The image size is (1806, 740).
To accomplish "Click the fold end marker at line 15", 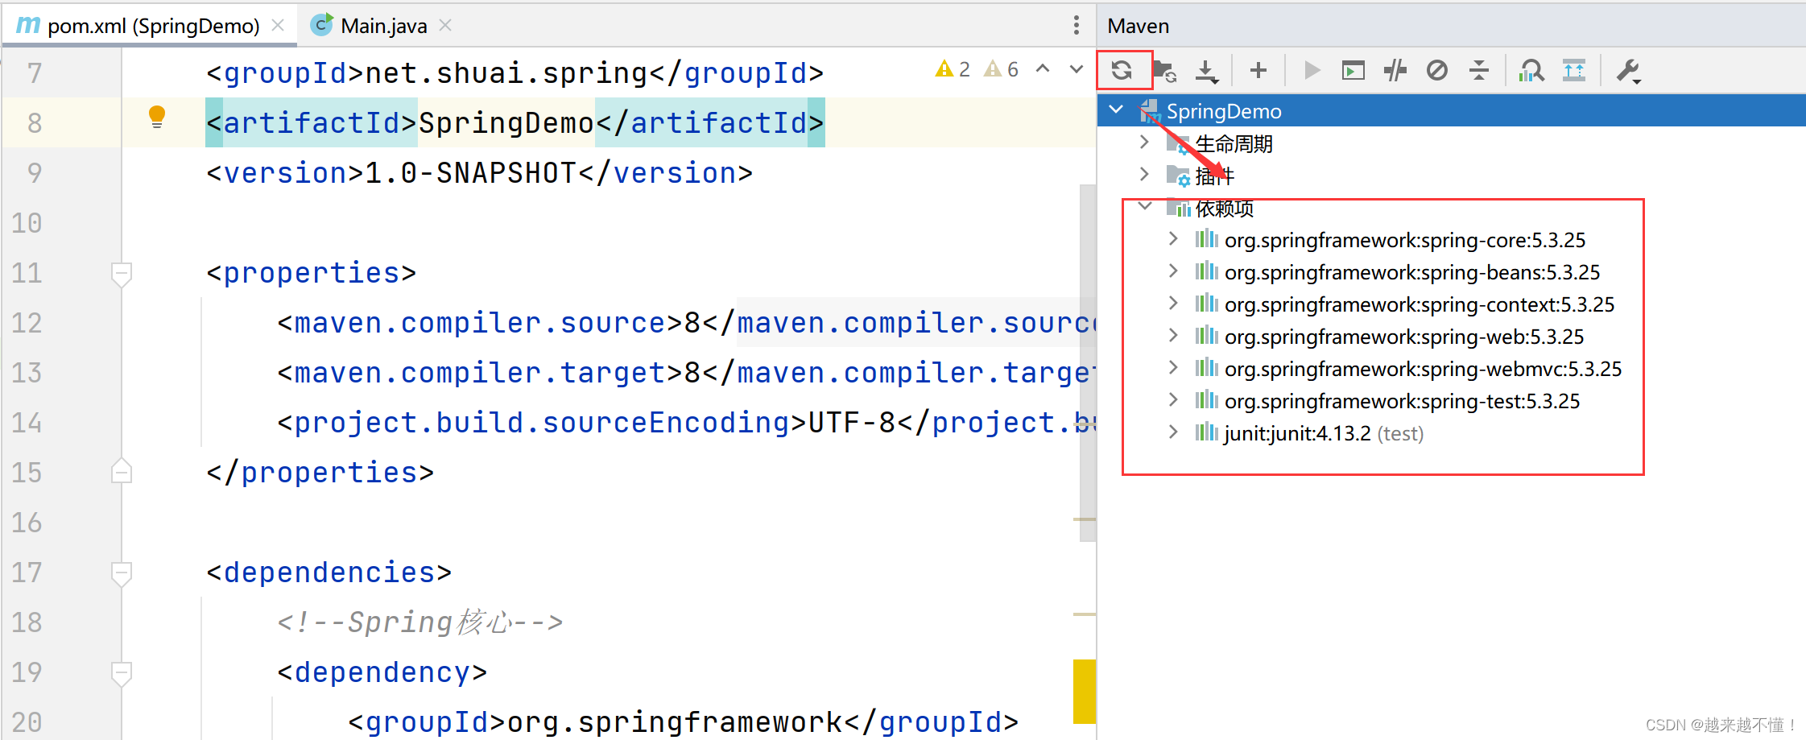I will click(122, 471).
